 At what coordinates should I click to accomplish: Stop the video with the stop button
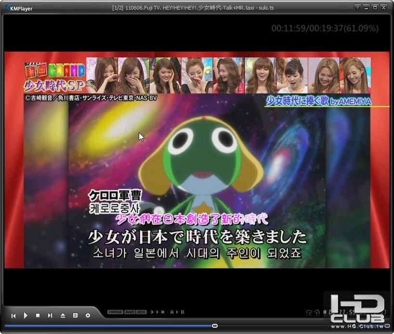tap(38, 315)
